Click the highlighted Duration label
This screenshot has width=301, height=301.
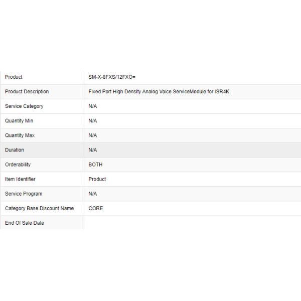[15, 150]
